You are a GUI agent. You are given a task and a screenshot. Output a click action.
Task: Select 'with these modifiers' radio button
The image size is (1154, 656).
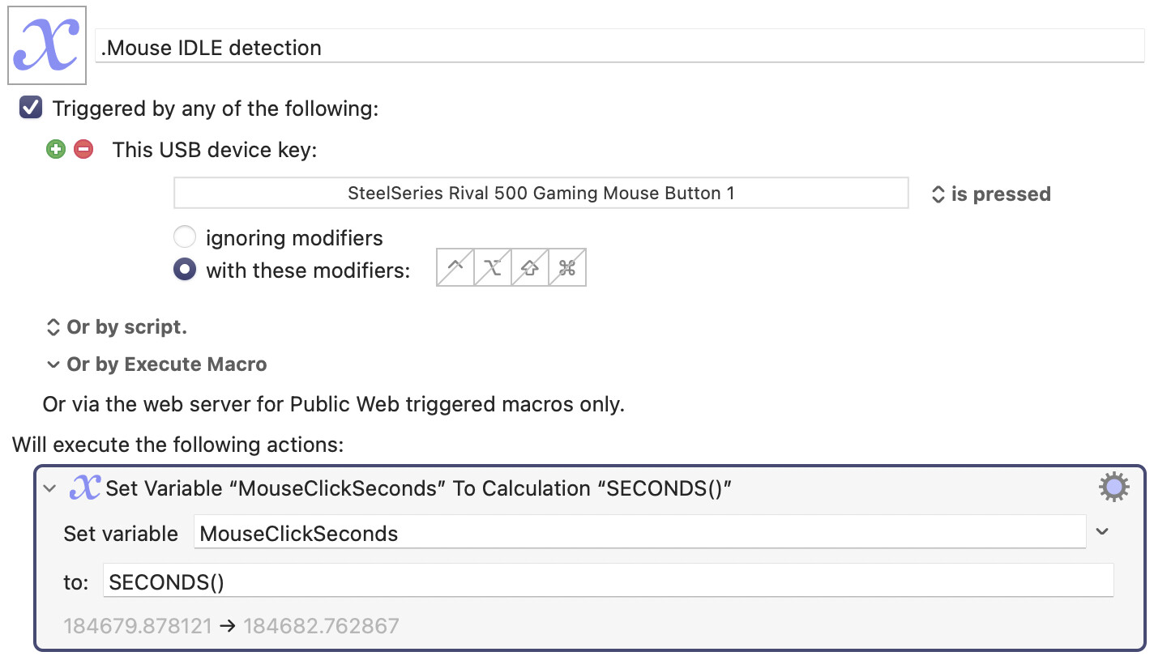click(185, 270)
